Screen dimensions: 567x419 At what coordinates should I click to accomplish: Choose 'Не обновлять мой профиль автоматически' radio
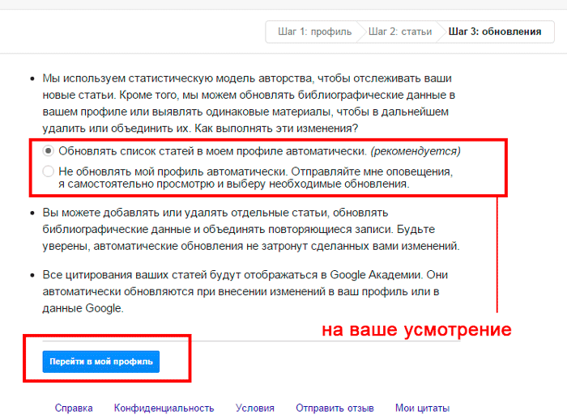(x=48, y=171)
